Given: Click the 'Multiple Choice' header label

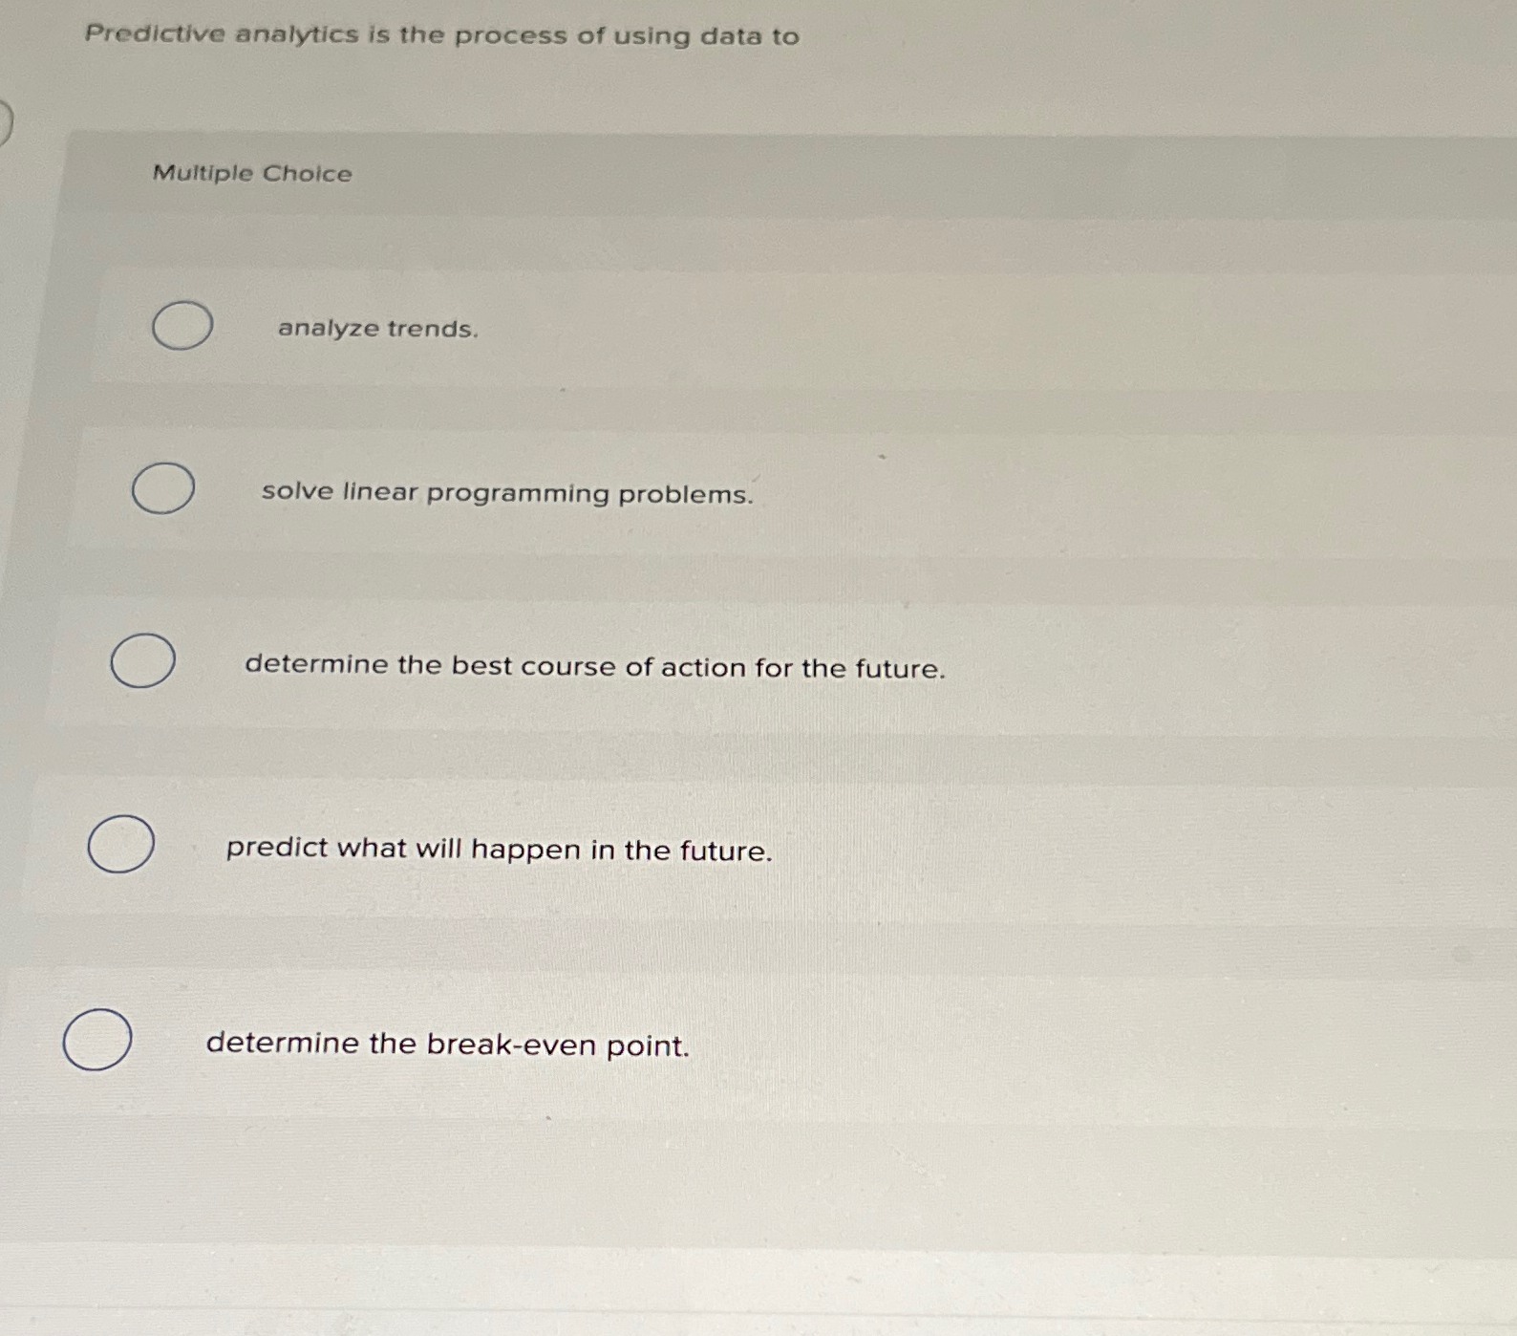Looking at the screenshot, I should (251, 174).
